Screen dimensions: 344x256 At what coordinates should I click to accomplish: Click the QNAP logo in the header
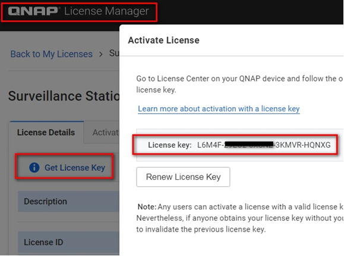[33, 11]
